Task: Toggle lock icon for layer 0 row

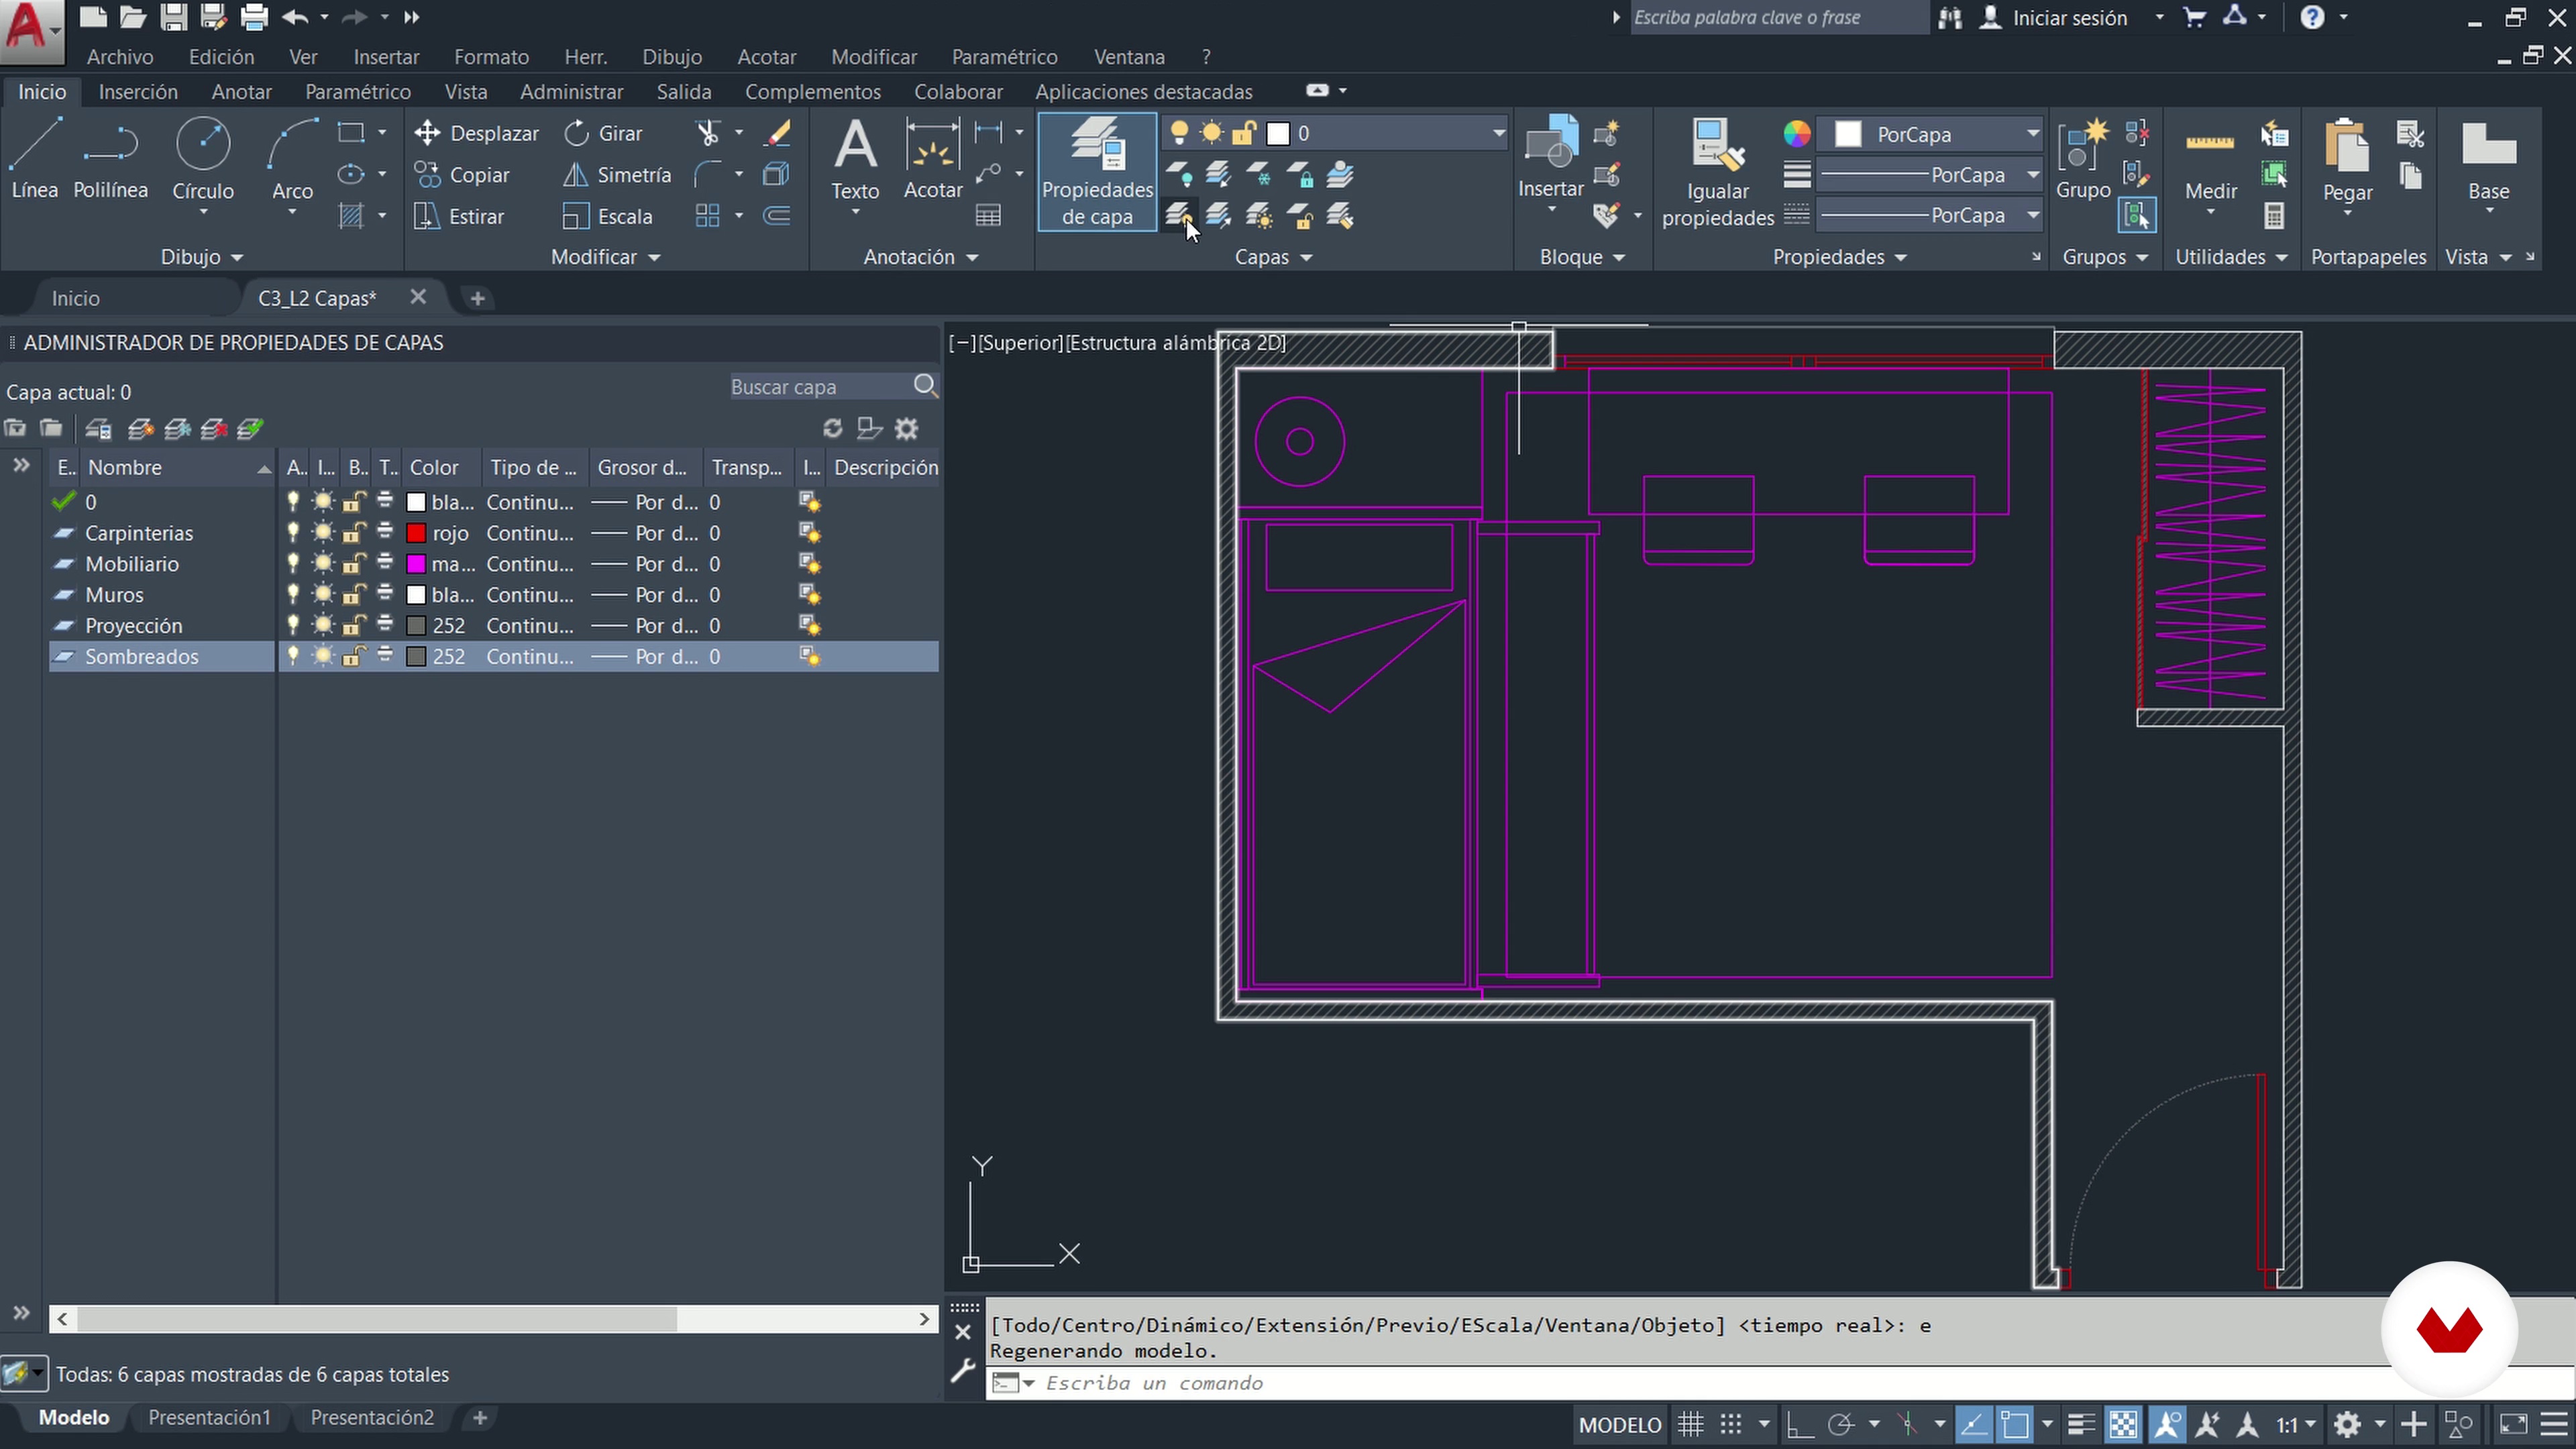Action: click(x=353, y=502)
